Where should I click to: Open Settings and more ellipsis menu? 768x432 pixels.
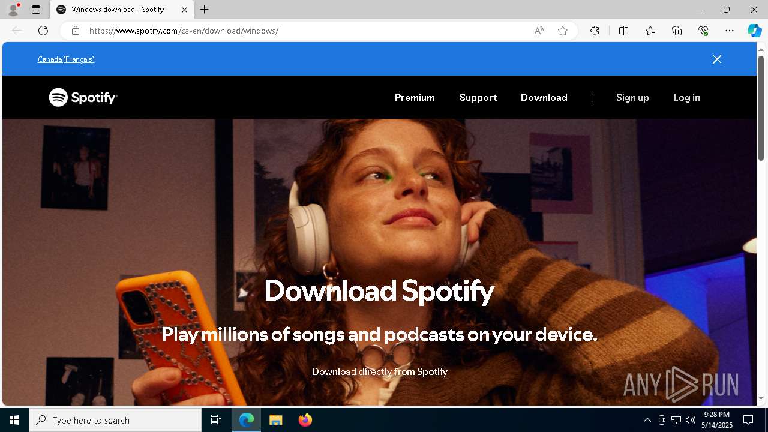coord(730,31)
